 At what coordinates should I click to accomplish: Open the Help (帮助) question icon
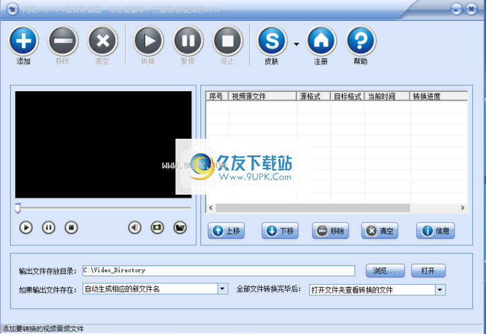360,41
